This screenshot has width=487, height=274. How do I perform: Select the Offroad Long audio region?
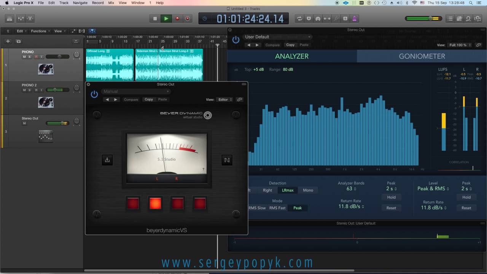point(110,65)
